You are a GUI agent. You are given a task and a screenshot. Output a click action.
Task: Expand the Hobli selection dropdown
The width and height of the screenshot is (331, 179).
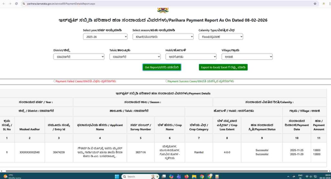click(191, 57)
